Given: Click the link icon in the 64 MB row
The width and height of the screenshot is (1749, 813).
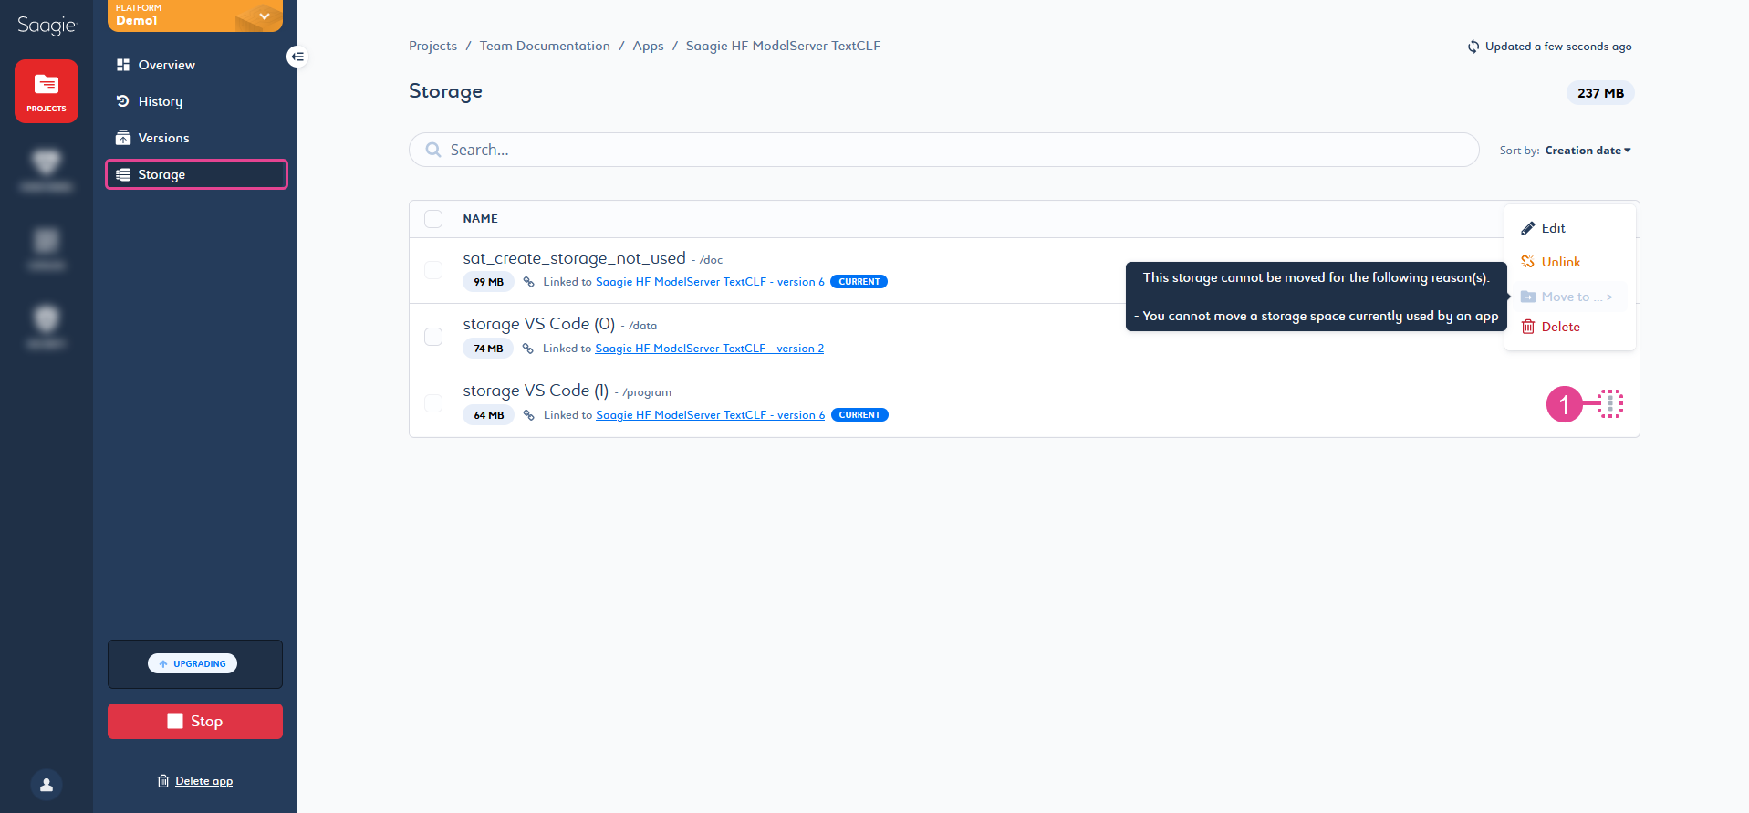Looking at the screenshot, I should coord(528,415).
